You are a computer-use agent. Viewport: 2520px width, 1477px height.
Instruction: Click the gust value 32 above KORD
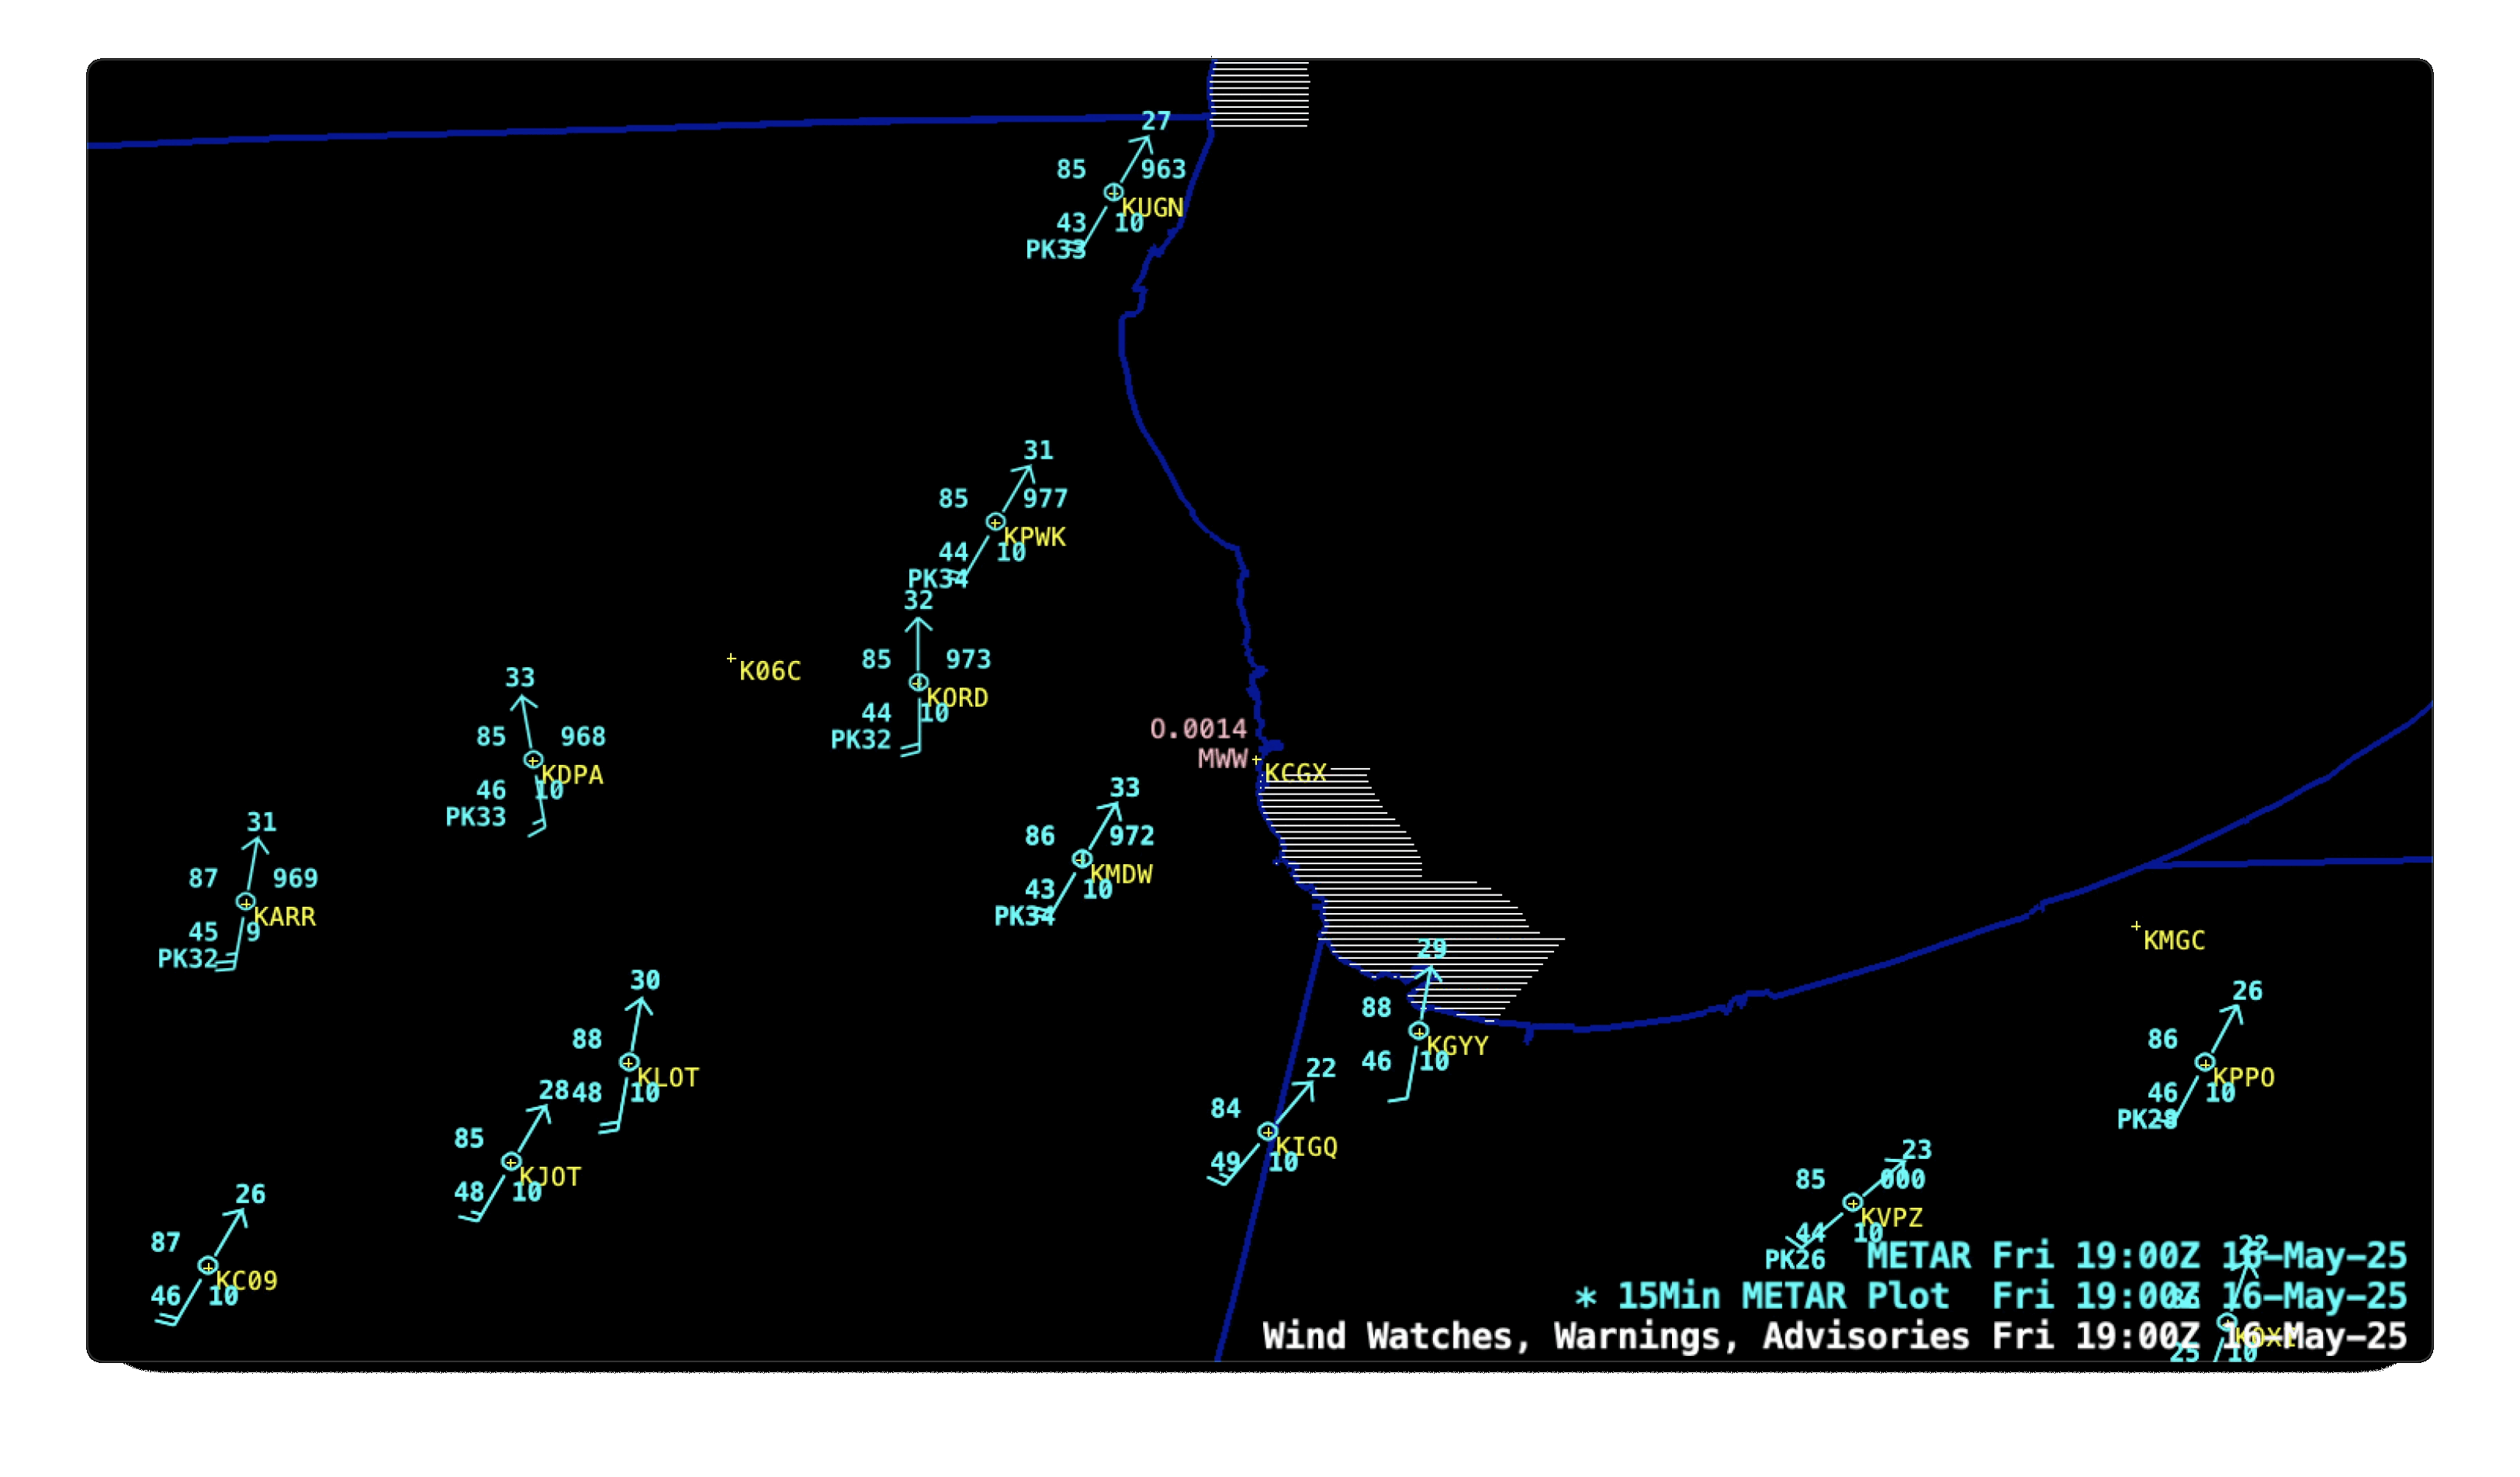click(918, 601)
